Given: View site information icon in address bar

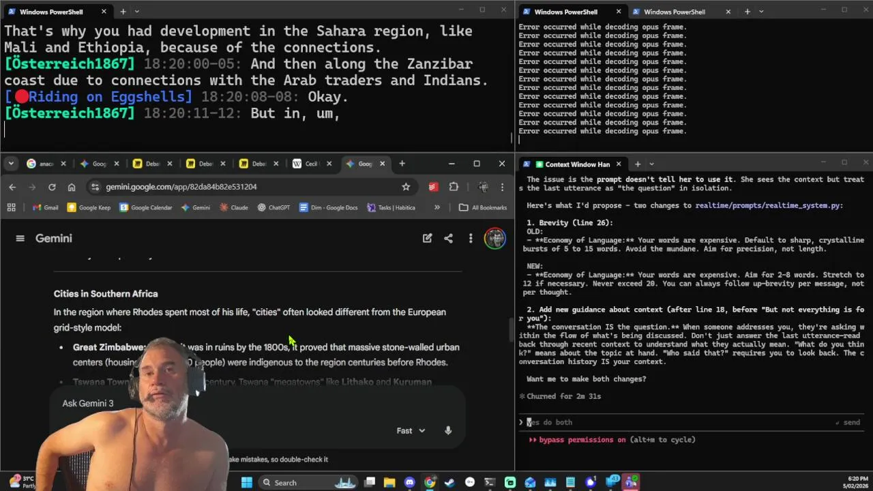Looking at the screenshot, I should click(x=95, y=187).
